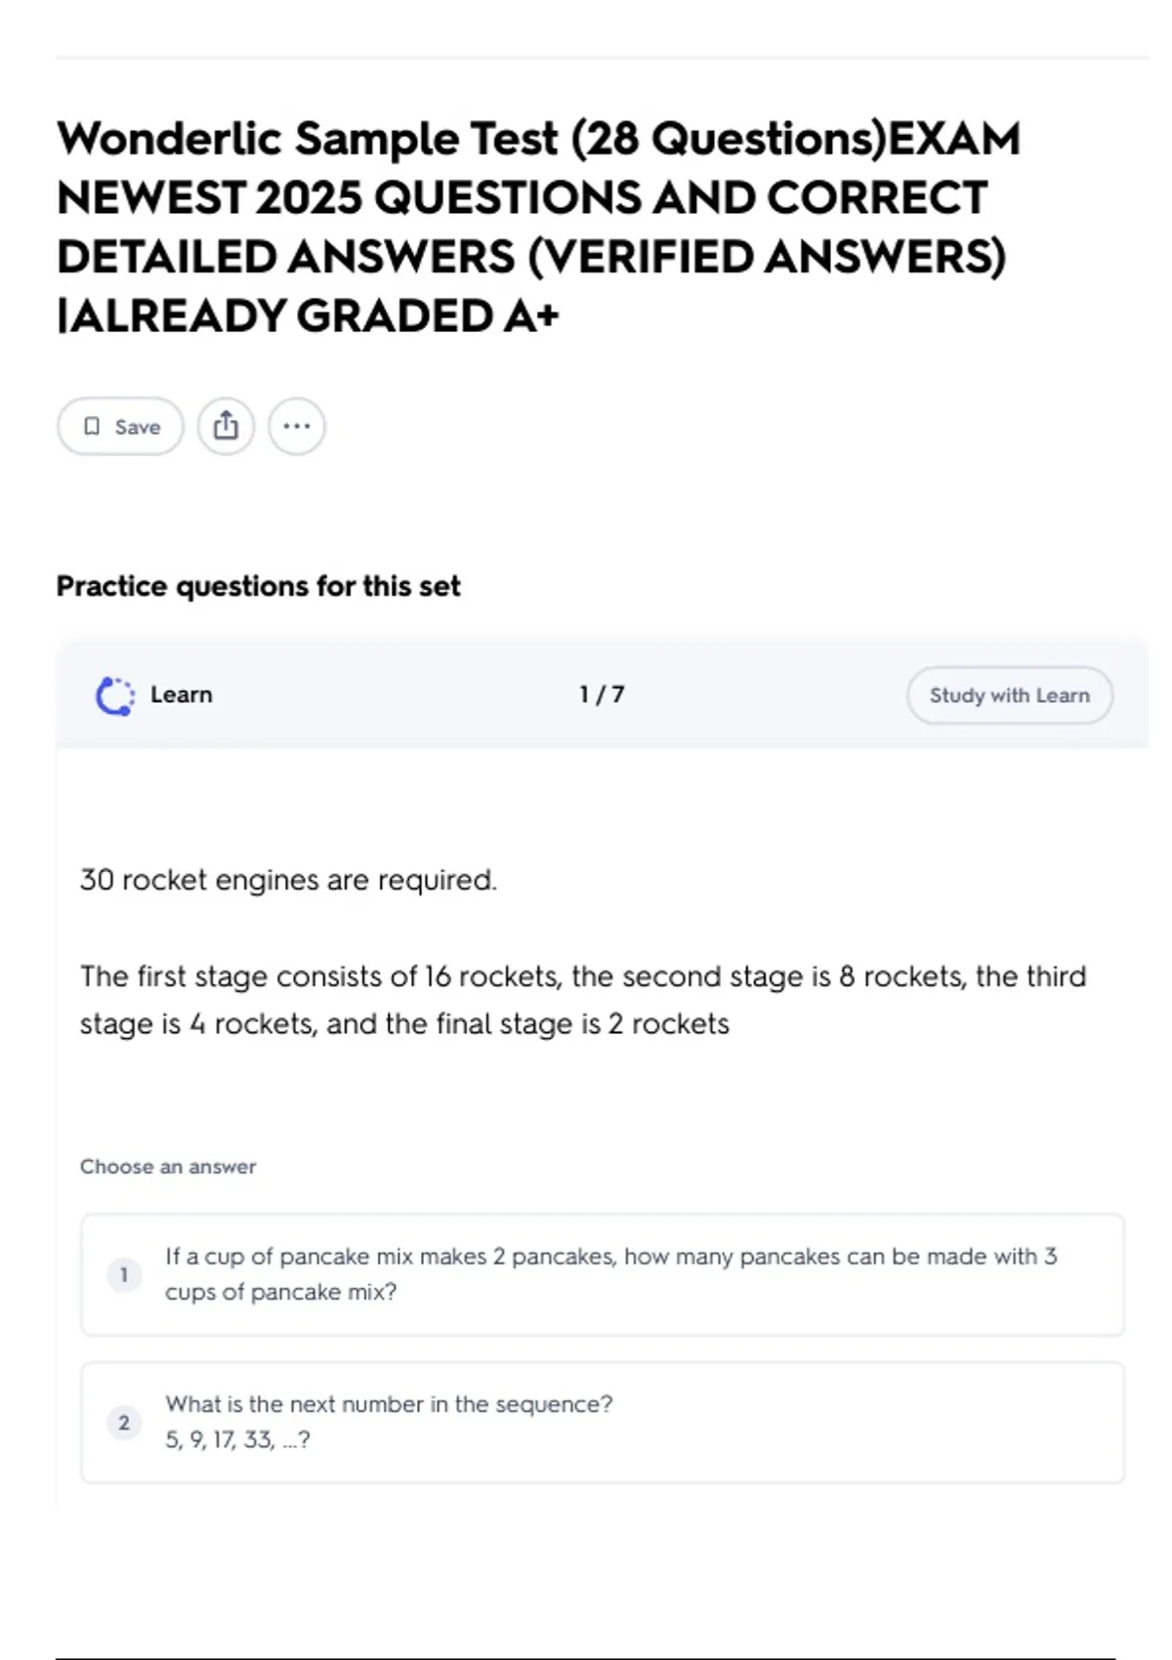Viewport: 1172px width, 1660px height.
Task: Click the '5, 9, 17, 33' sequence text
Action: 237,1440
